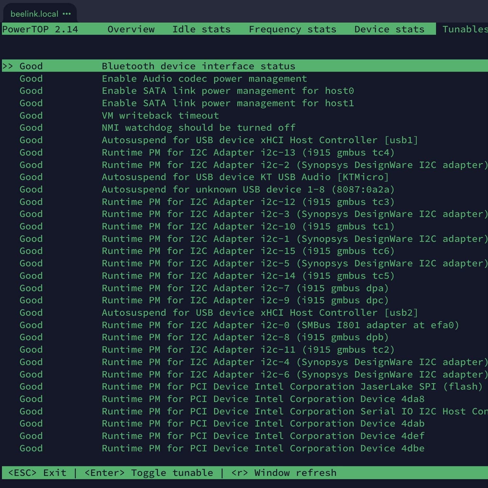Click SATA link power management for host1
This screenshot has height=488, width=488.
(x=228, y=103)
